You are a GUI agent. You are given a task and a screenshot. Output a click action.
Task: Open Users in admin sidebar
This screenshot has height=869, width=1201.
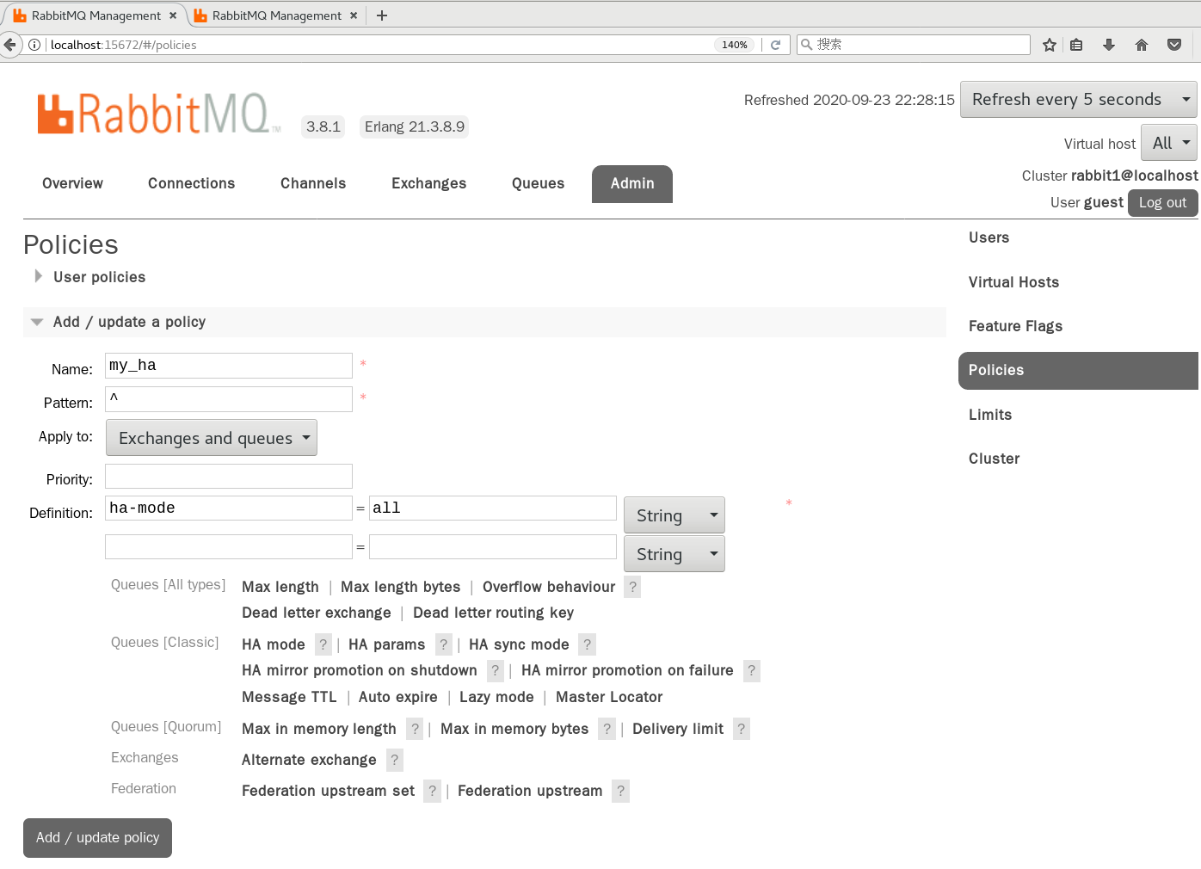(989, 237)
